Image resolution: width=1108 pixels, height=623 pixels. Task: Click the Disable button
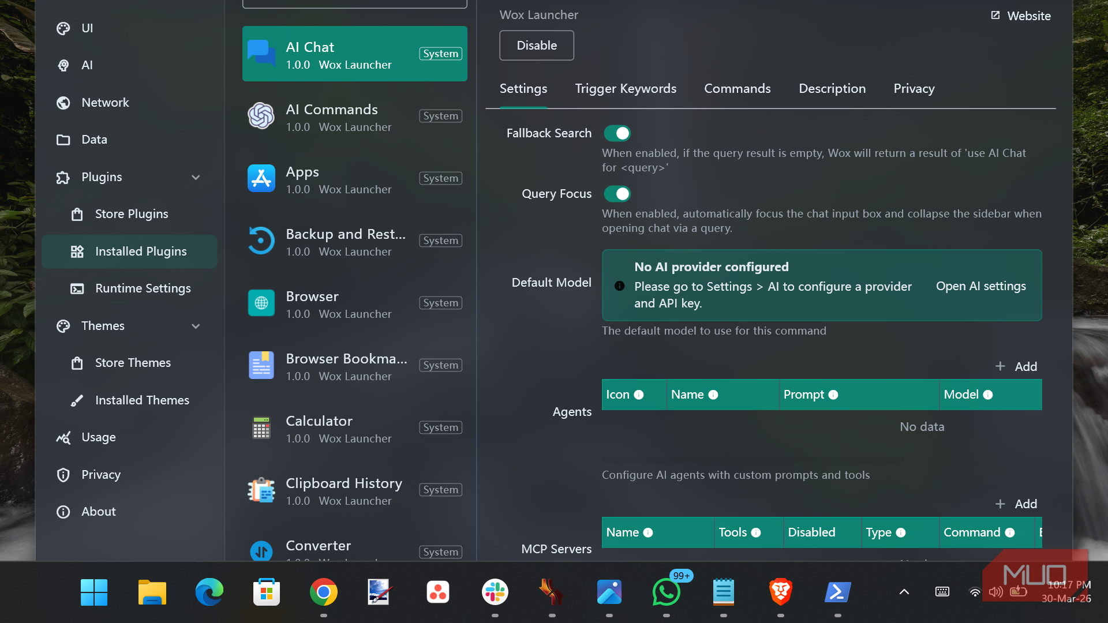(537, 46)
